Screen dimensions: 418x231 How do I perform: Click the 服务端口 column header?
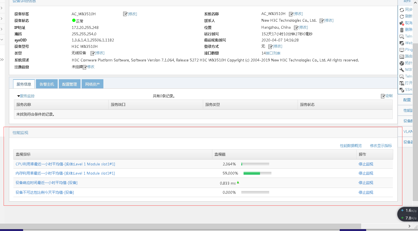(x=156, y=105)
